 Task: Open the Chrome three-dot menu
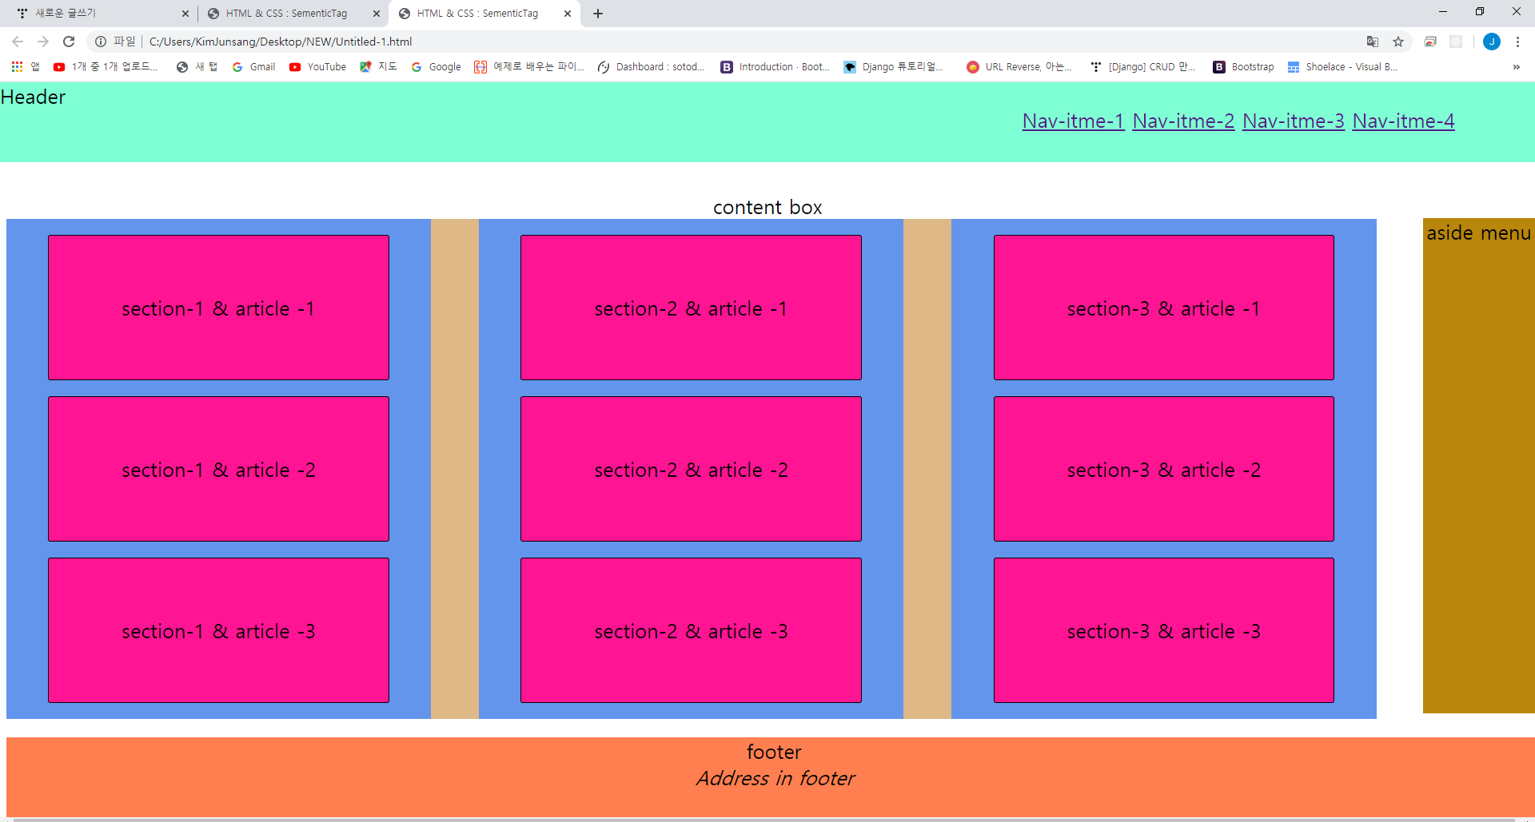click(1517, 42)
